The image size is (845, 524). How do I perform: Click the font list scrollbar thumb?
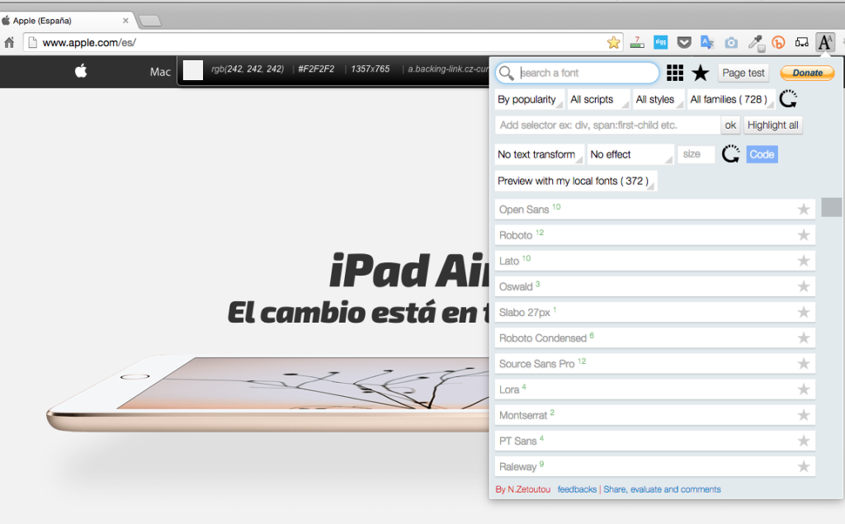[x=831, y=207]
